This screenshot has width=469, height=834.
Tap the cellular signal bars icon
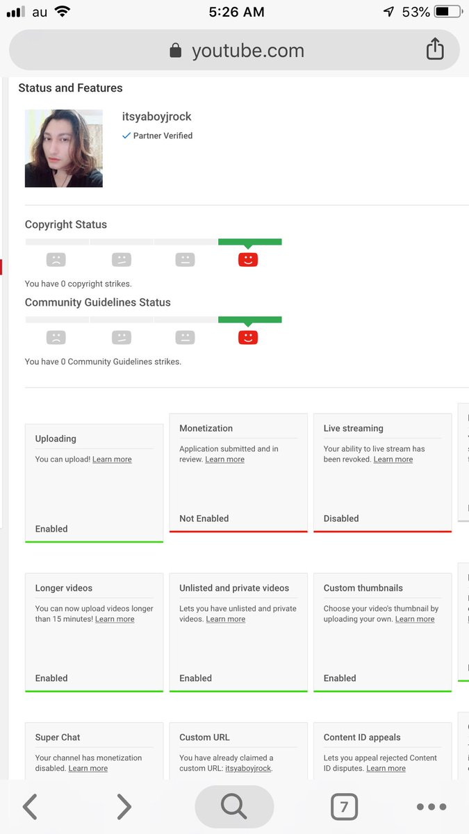click(x=16, y=13)
